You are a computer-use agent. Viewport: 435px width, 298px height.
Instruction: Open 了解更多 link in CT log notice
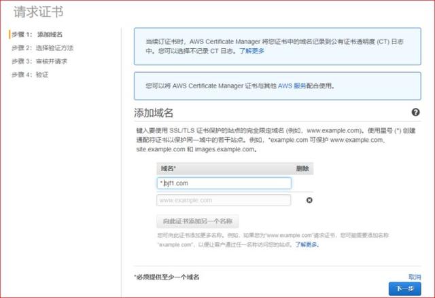pos(251,51)
